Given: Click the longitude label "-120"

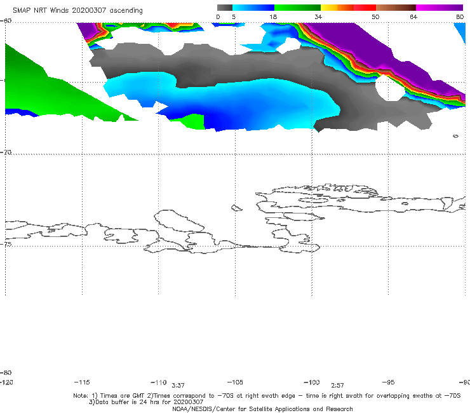Looking at the screenshot, I should [6, 382].
